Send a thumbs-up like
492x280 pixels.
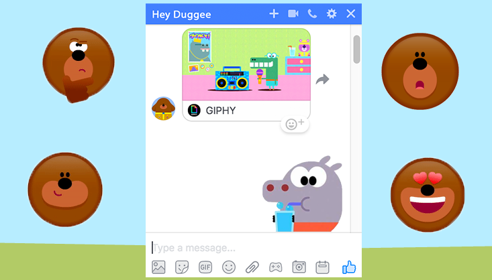click(349, 267)
